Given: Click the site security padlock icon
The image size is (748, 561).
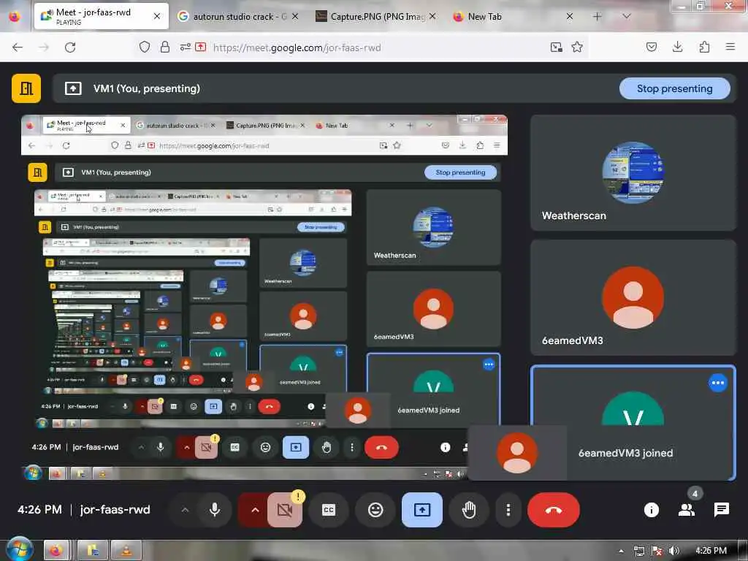Looking at the screenshot, I should [x=164, y=47].
